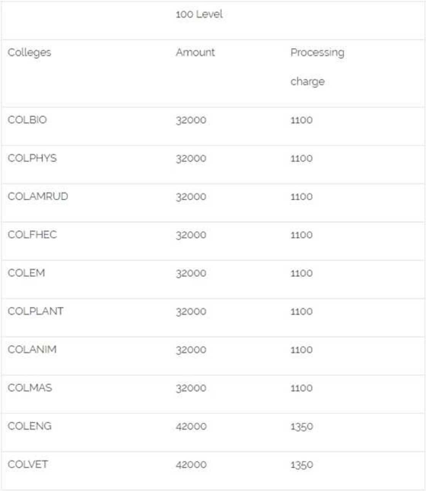Click the 1350 processing charge for COLVET
This screenshot has height=491, width=426.
click(x=302, y=465)
